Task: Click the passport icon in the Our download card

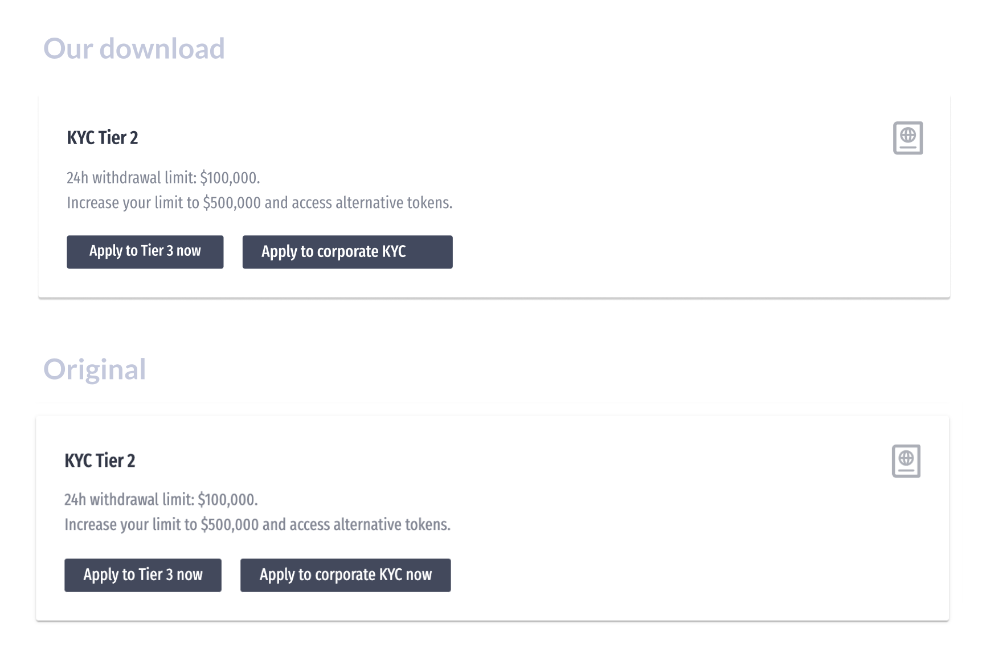Action: click(907, 138)
